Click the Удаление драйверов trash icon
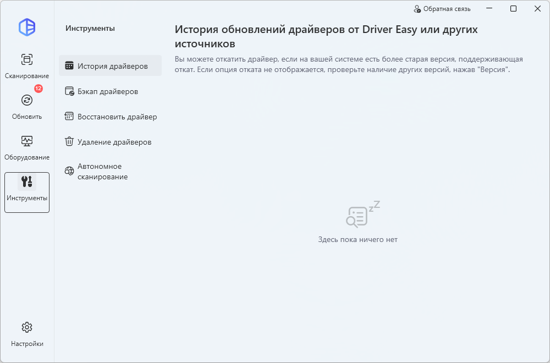The width and height of the screenshot is (550, 363). click(x=69, y=142)
